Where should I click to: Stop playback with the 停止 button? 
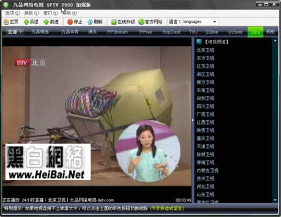(75, 22)
